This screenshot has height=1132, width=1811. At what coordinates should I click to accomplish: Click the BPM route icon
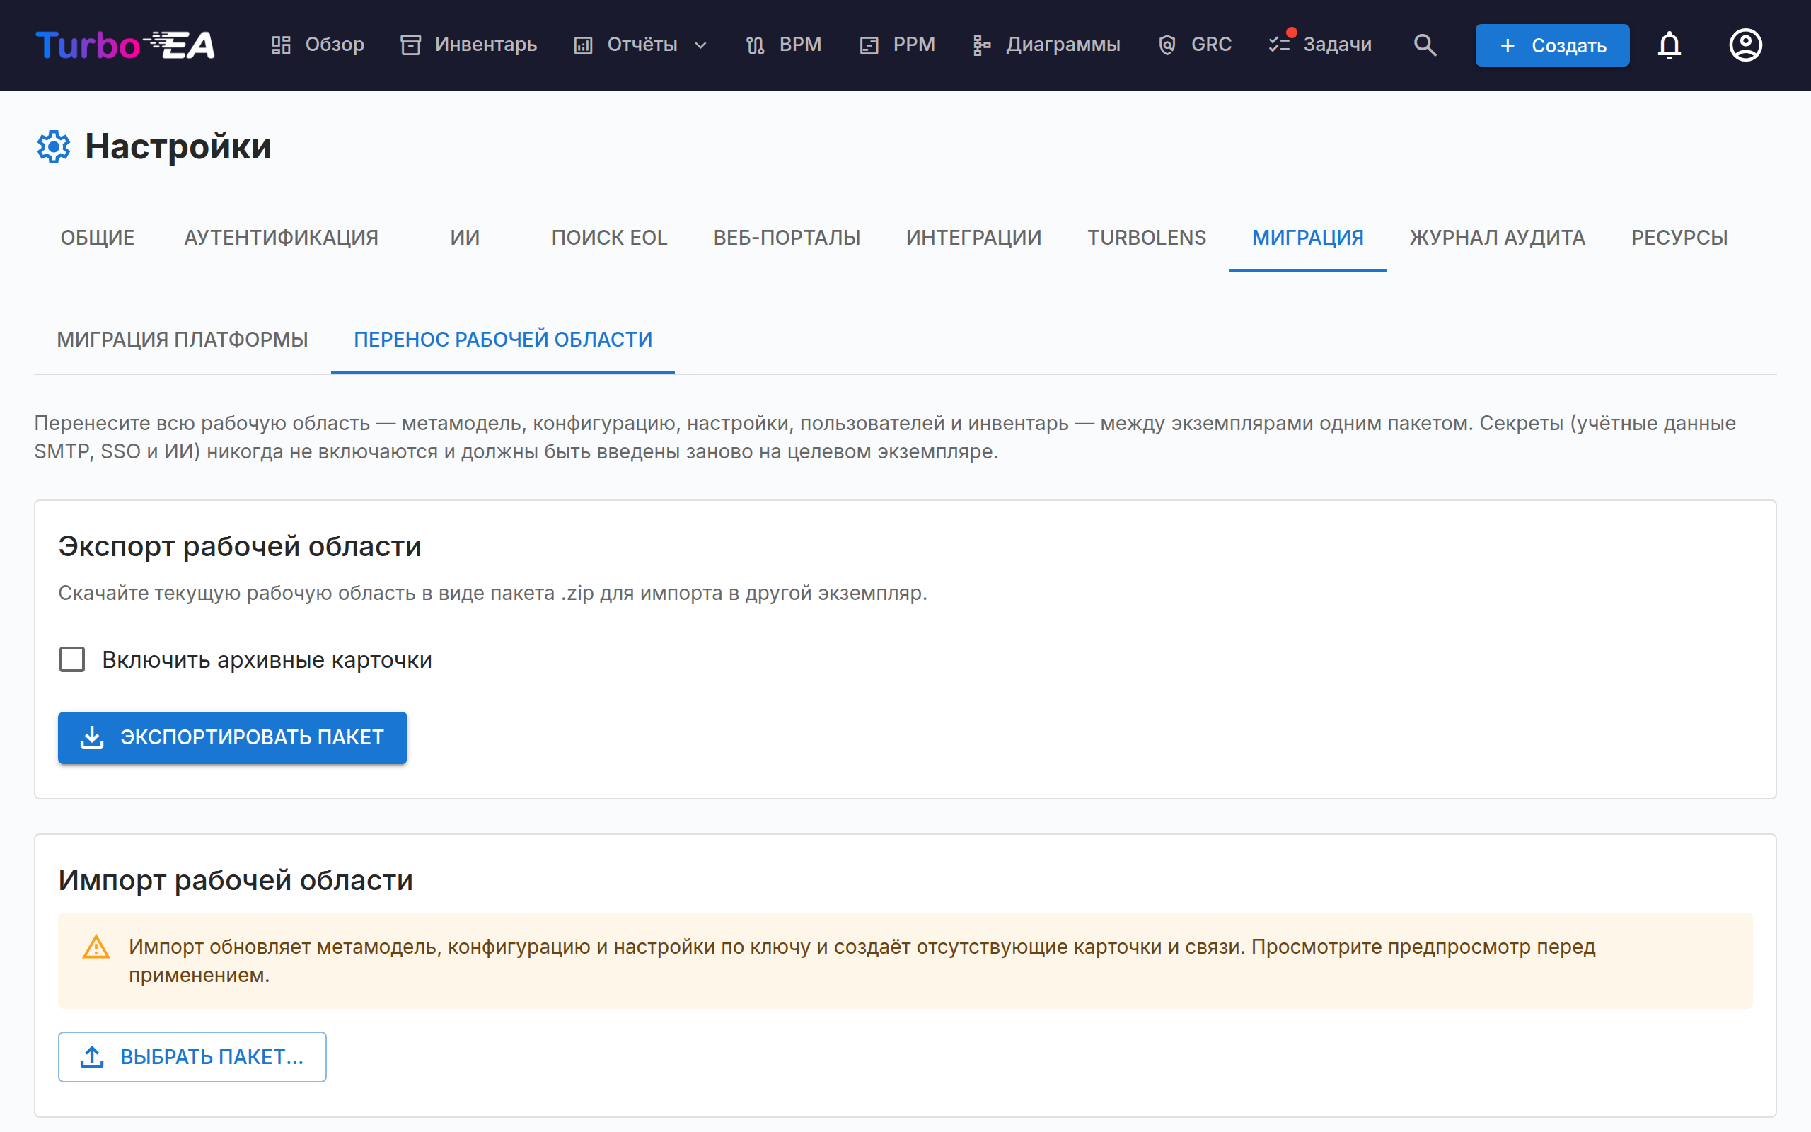pos(755,45)
